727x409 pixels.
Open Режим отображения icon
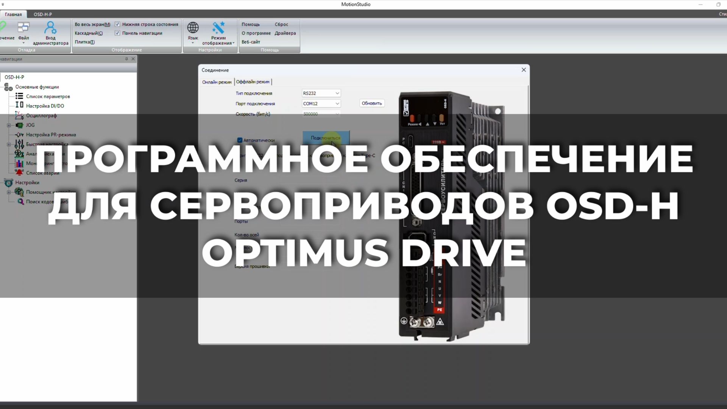(218, 28)
